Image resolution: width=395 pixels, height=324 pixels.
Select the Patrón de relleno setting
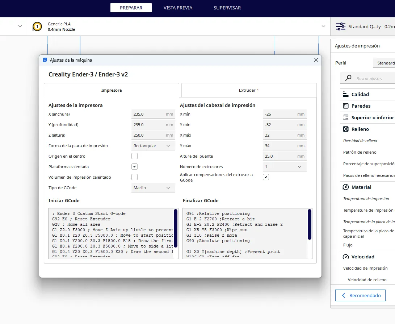tap(360, 152)
